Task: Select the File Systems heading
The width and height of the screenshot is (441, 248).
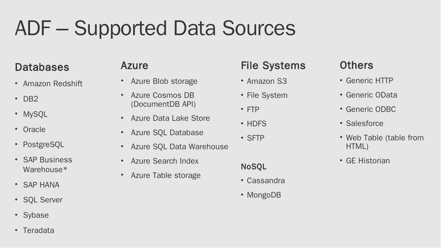Action: [x=273, y=65]
